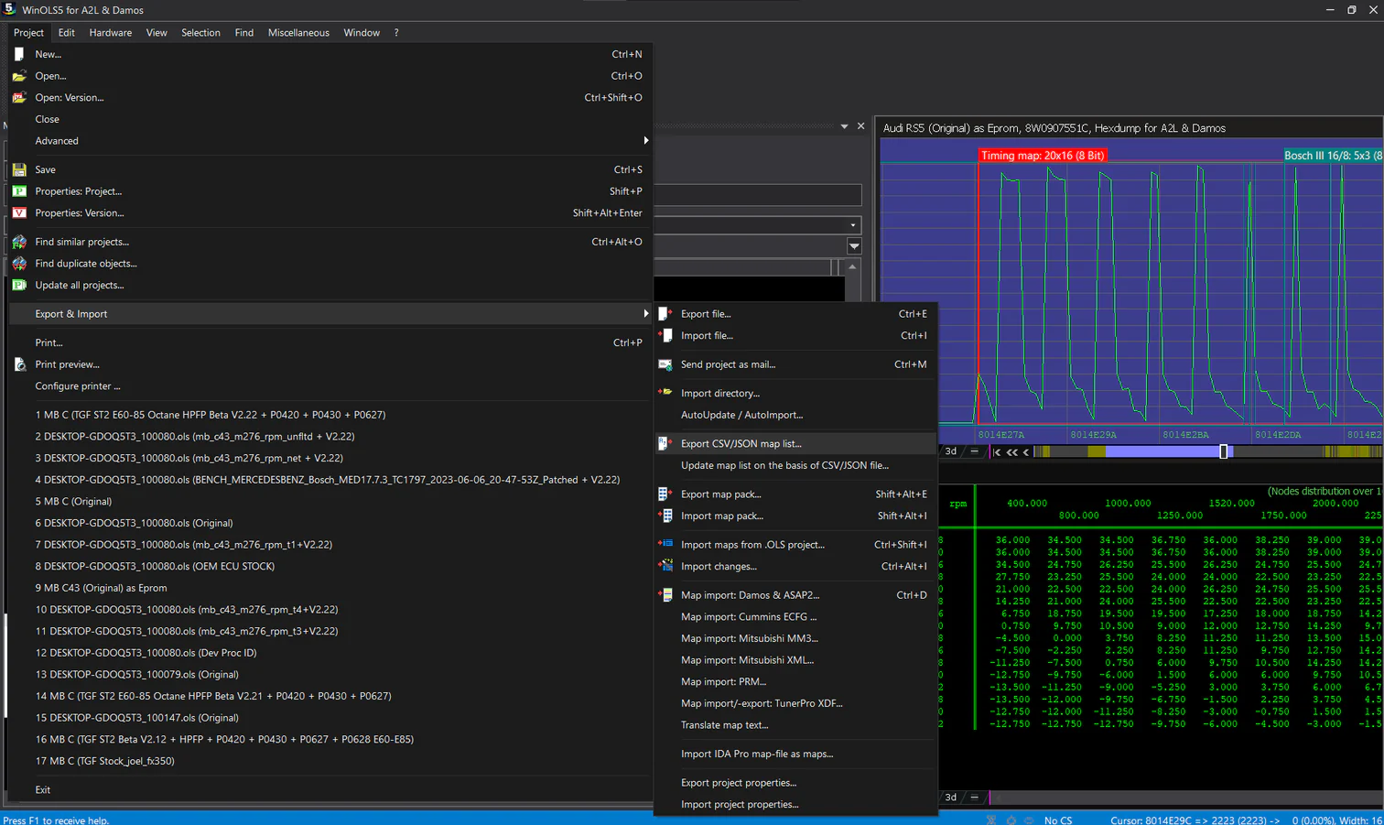
Task: Open the side panel options dropdown arrow
Action: (844, 126)
